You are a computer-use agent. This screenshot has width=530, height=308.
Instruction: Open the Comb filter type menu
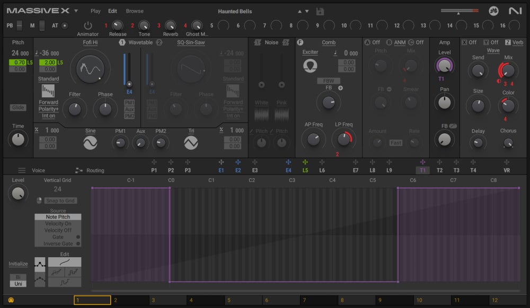point(329,42)
